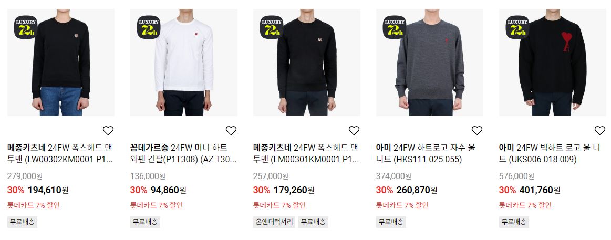Open white long-sleeve tee product image

(x=183, y=62)
